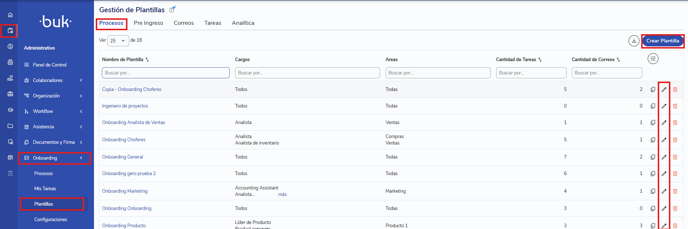
Task: Duplicate Onboarding General template
Action: pyautogui.click(x=653, y=157)
